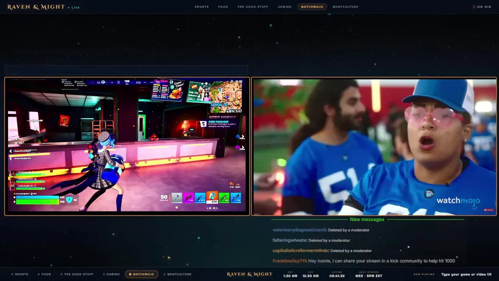The width and height of the screenshot is (499, 281).
Task: Click the Fortnite gameplay video feed
Action: point(127,146)
